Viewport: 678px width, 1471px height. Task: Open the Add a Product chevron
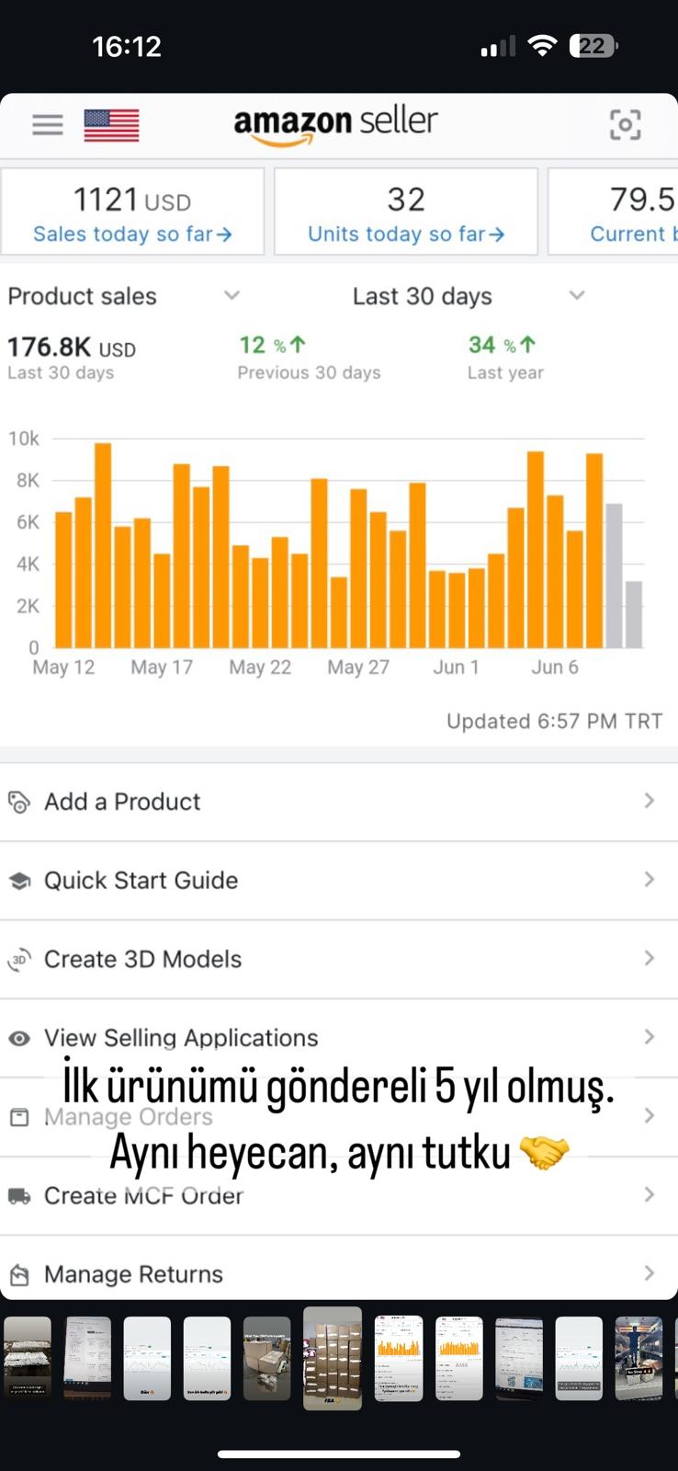coord(650,801)
